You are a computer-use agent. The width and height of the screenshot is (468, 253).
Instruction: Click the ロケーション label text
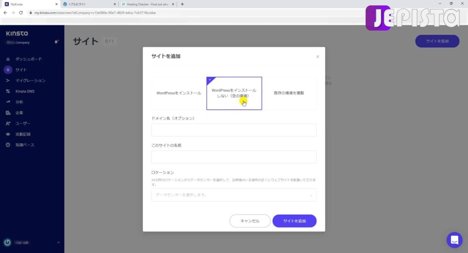point(162,173)
